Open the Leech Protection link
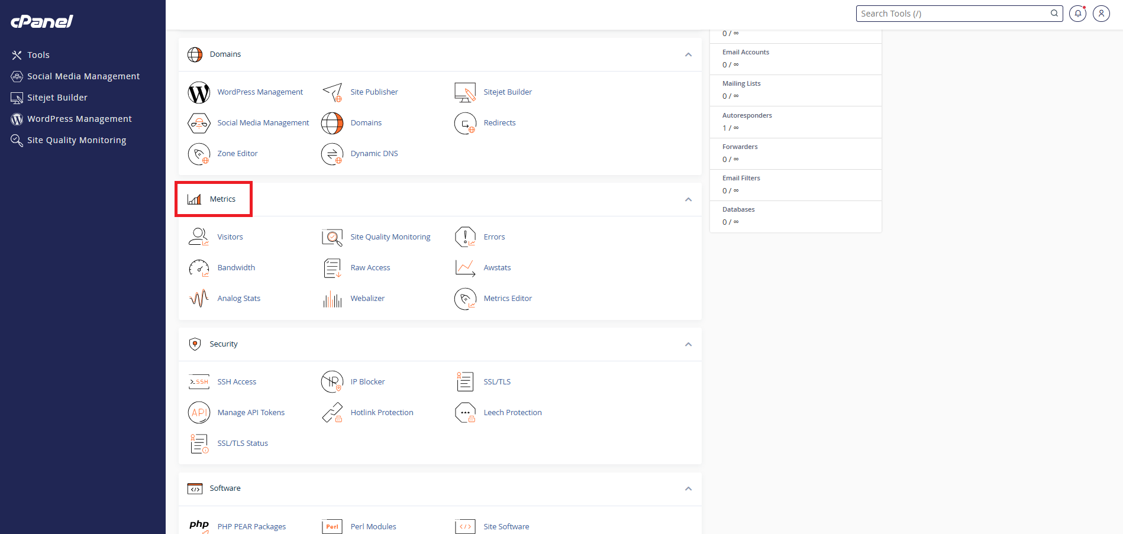Viewport: 1123px width, 534px height. click(512, 413)
